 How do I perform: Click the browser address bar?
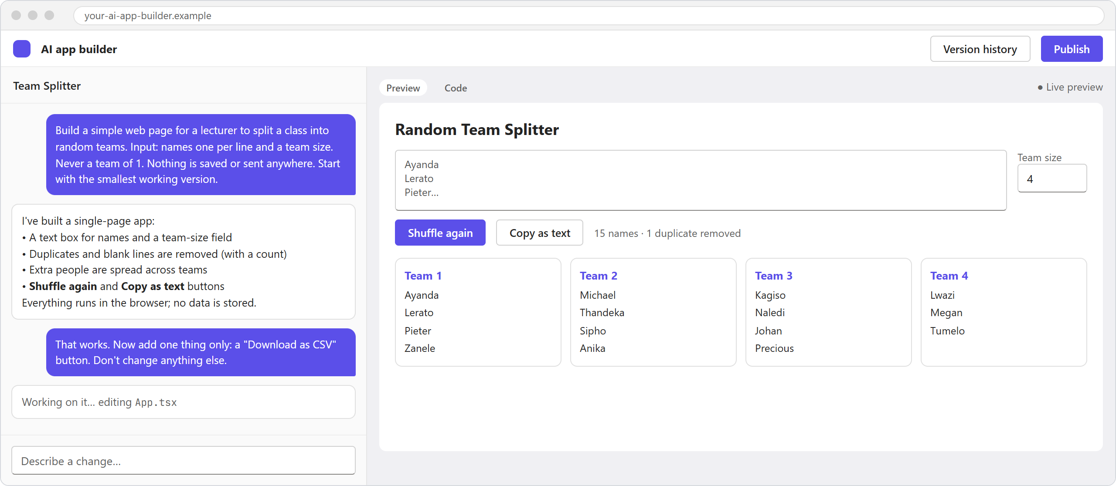coord(589,16)
